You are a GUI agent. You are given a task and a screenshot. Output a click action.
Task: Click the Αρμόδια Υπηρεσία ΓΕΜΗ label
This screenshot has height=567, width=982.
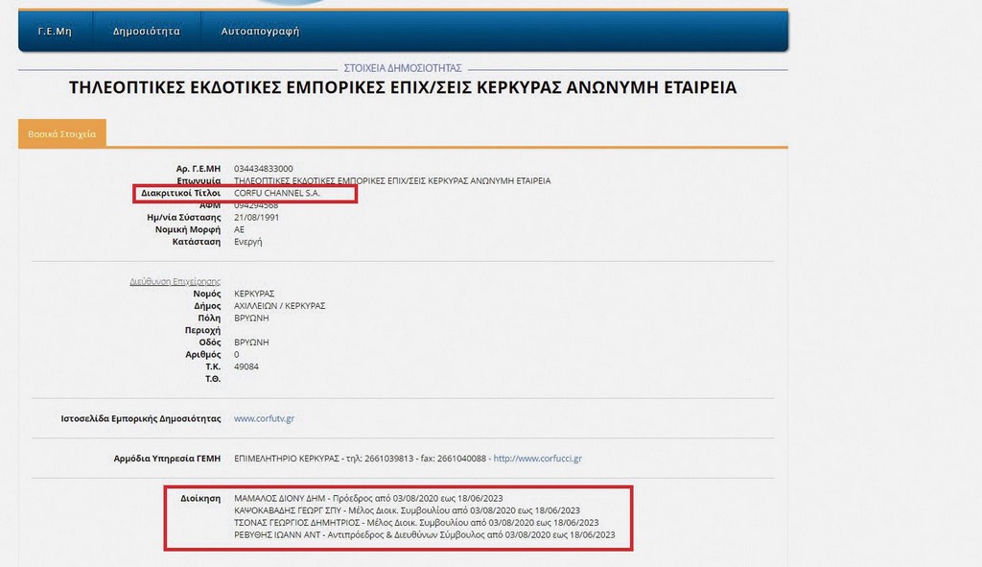tap(167, 459)
